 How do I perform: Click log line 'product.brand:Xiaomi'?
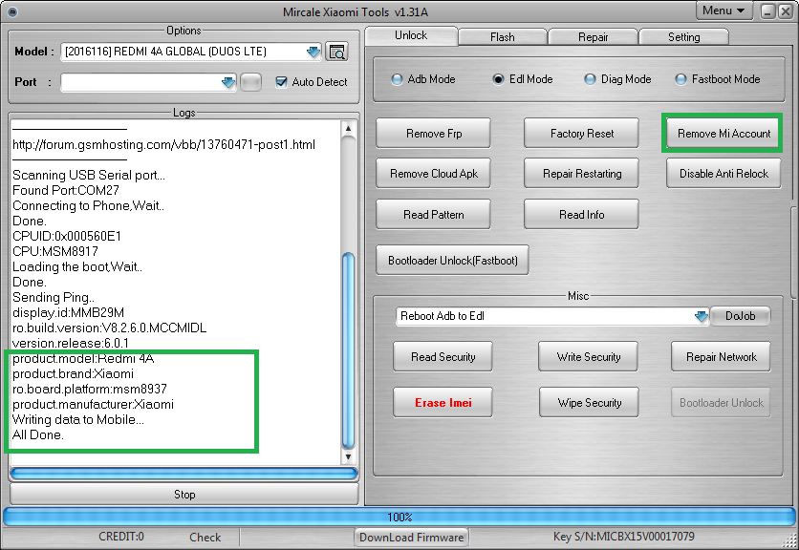click(73, 373)
